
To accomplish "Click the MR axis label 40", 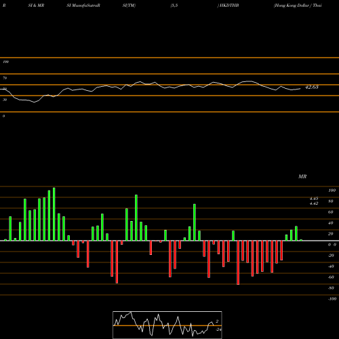I will [x=330, y=223].
